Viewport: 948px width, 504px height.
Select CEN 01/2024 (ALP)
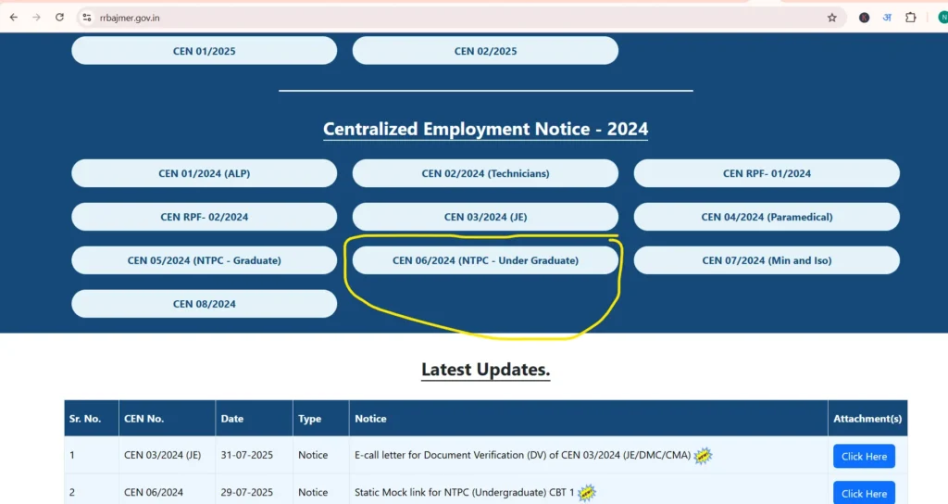[204, 173]
